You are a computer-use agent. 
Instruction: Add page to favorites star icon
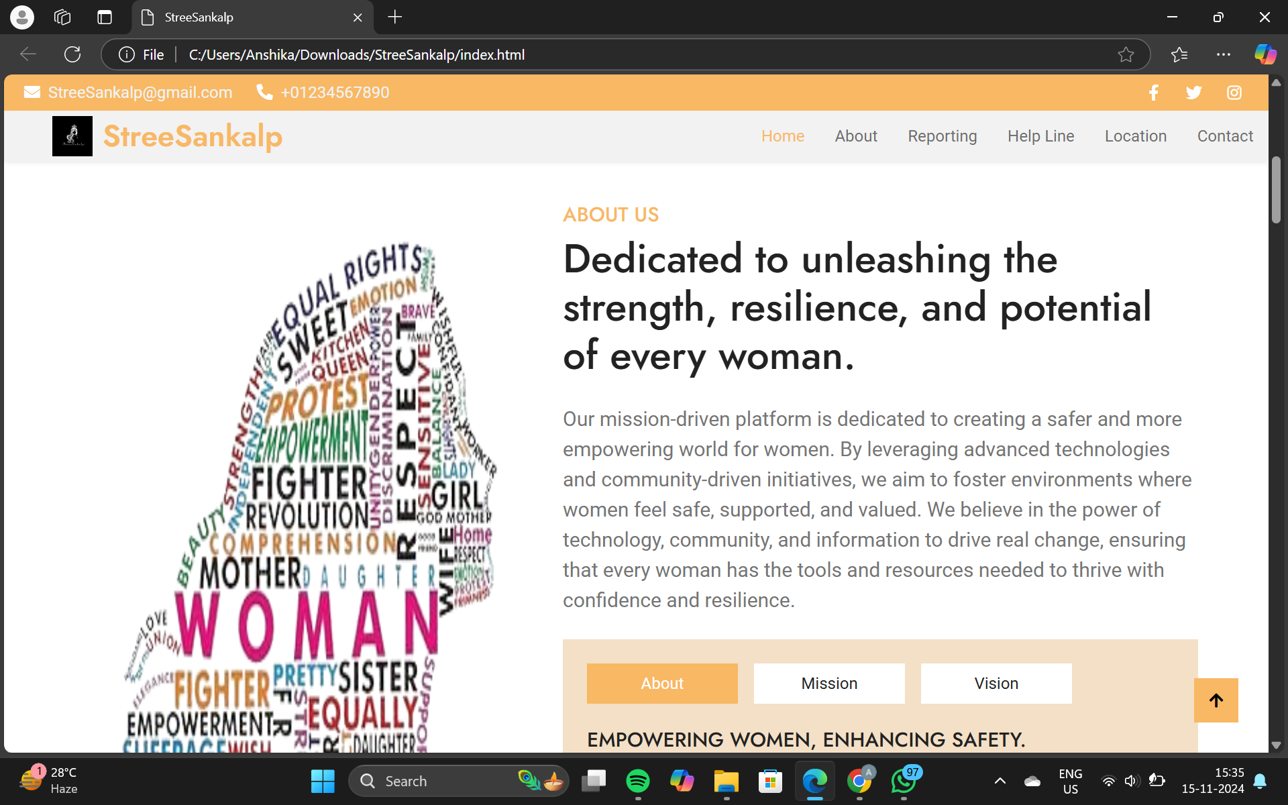(1126, 55)
